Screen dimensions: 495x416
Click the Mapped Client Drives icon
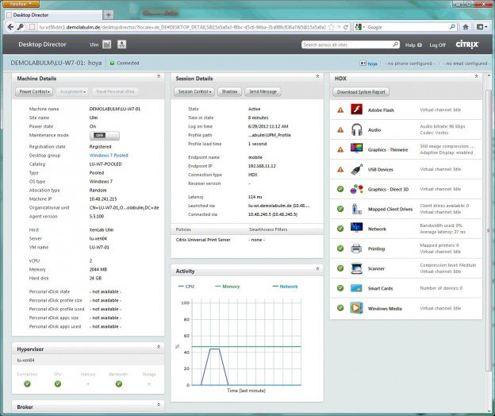point(357,209)
